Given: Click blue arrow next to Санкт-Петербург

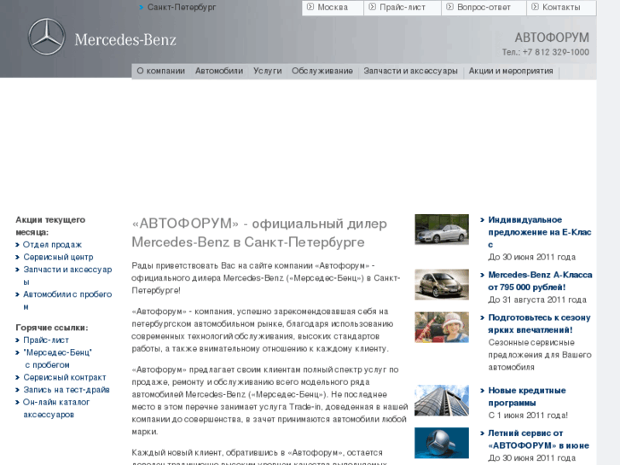Looking at the screenshot, I should click(142, 7).
